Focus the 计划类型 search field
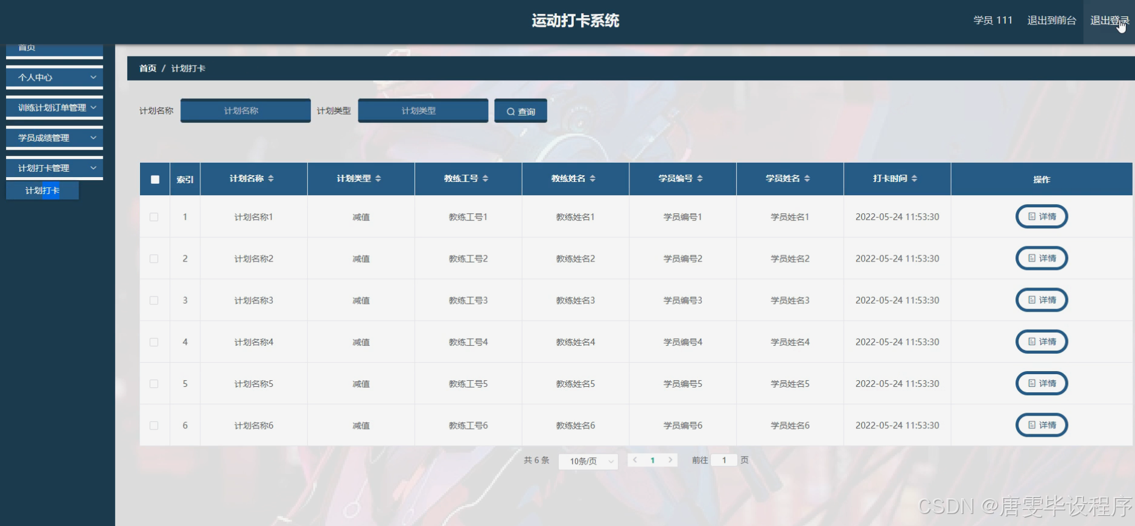The height and width of the screenshot is (526, 1135). (423, 111)
